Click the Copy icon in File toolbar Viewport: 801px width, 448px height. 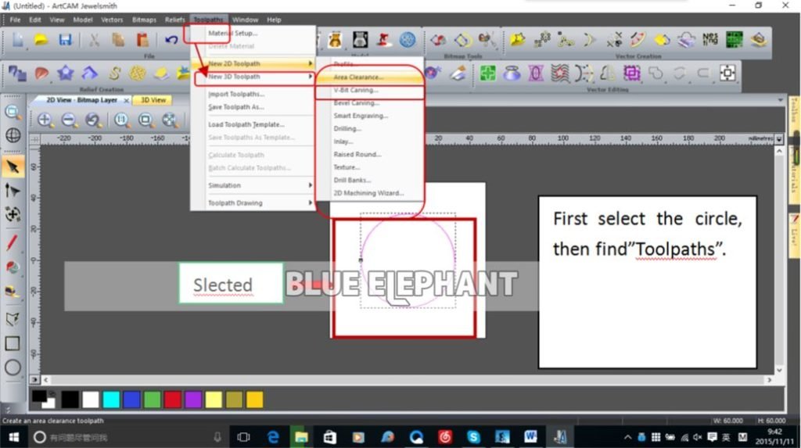118,40
